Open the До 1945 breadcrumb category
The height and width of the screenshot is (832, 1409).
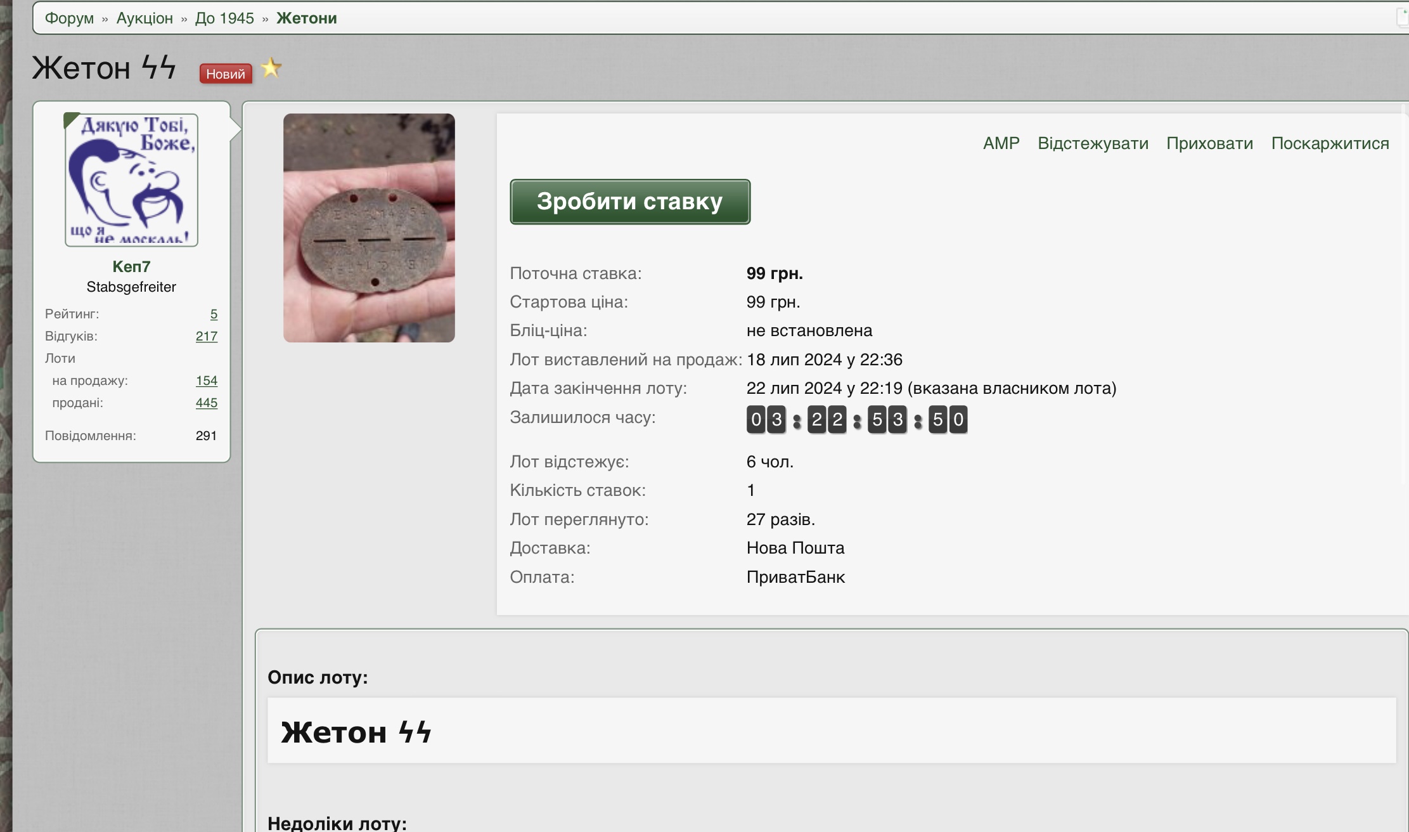(224, 18)
